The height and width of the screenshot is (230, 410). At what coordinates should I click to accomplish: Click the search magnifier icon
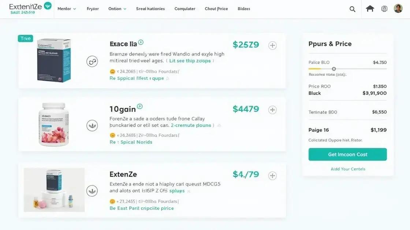click(x=352, y=9)
